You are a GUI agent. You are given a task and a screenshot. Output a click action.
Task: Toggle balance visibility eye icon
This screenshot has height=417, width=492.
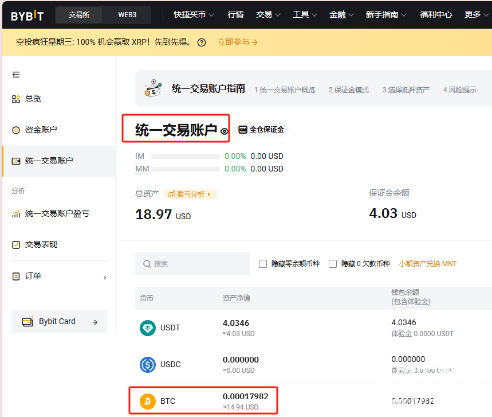tap(224, 131)
